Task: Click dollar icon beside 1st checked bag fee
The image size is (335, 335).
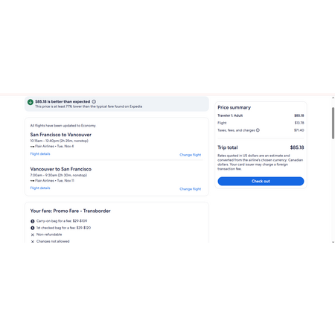Action: [x=33, y=228]
